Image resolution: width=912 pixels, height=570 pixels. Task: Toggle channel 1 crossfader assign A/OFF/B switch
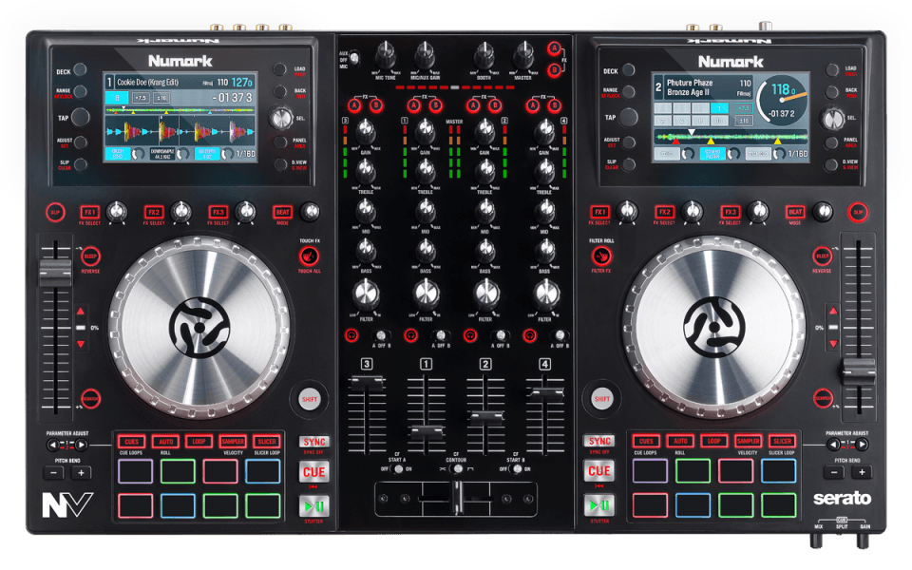coord(440,334)
